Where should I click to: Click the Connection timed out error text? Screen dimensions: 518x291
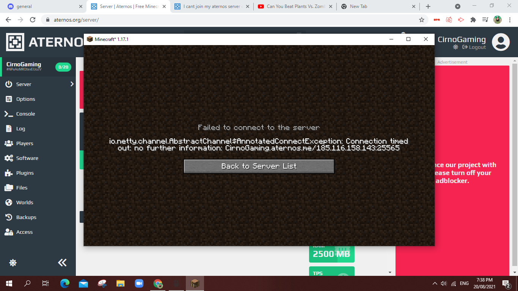(259, 144)
